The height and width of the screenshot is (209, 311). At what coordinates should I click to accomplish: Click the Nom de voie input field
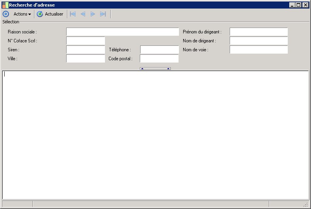pos(259,50)
